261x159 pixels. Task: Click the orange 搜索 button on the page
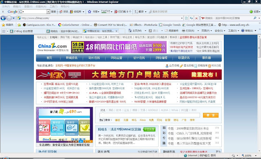pos(210,115)
